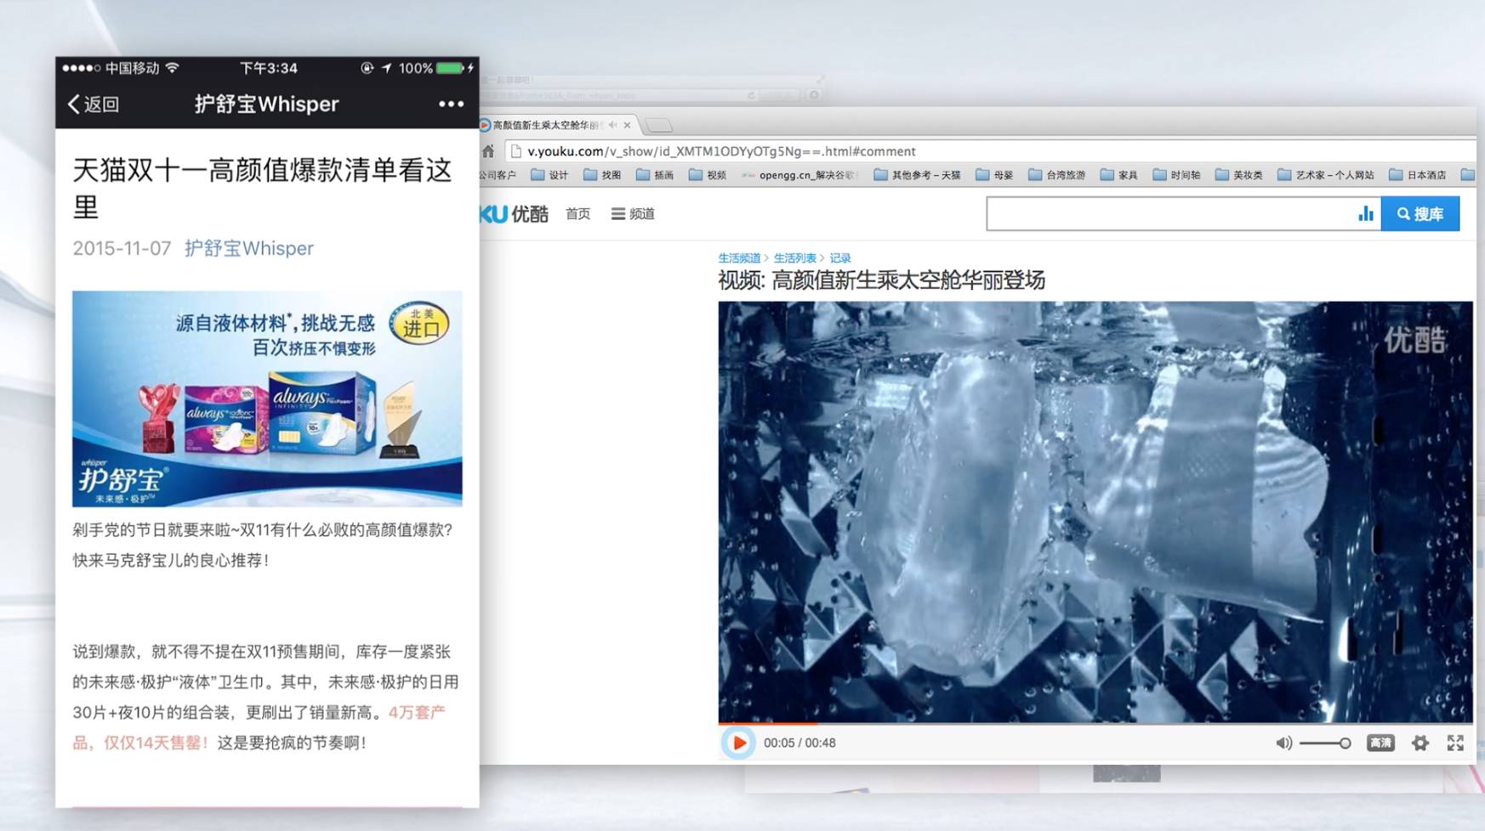This screenshot has height=831, width=1485.
Task: Open the 高清 quality selector
Action: [x=1380, y=743]
